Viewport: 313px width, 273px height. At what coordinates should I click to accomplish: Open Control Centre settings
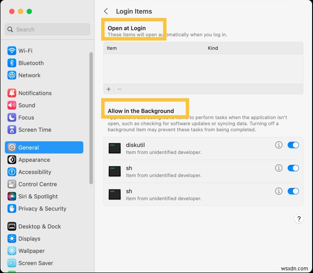(x=44, y=184)
